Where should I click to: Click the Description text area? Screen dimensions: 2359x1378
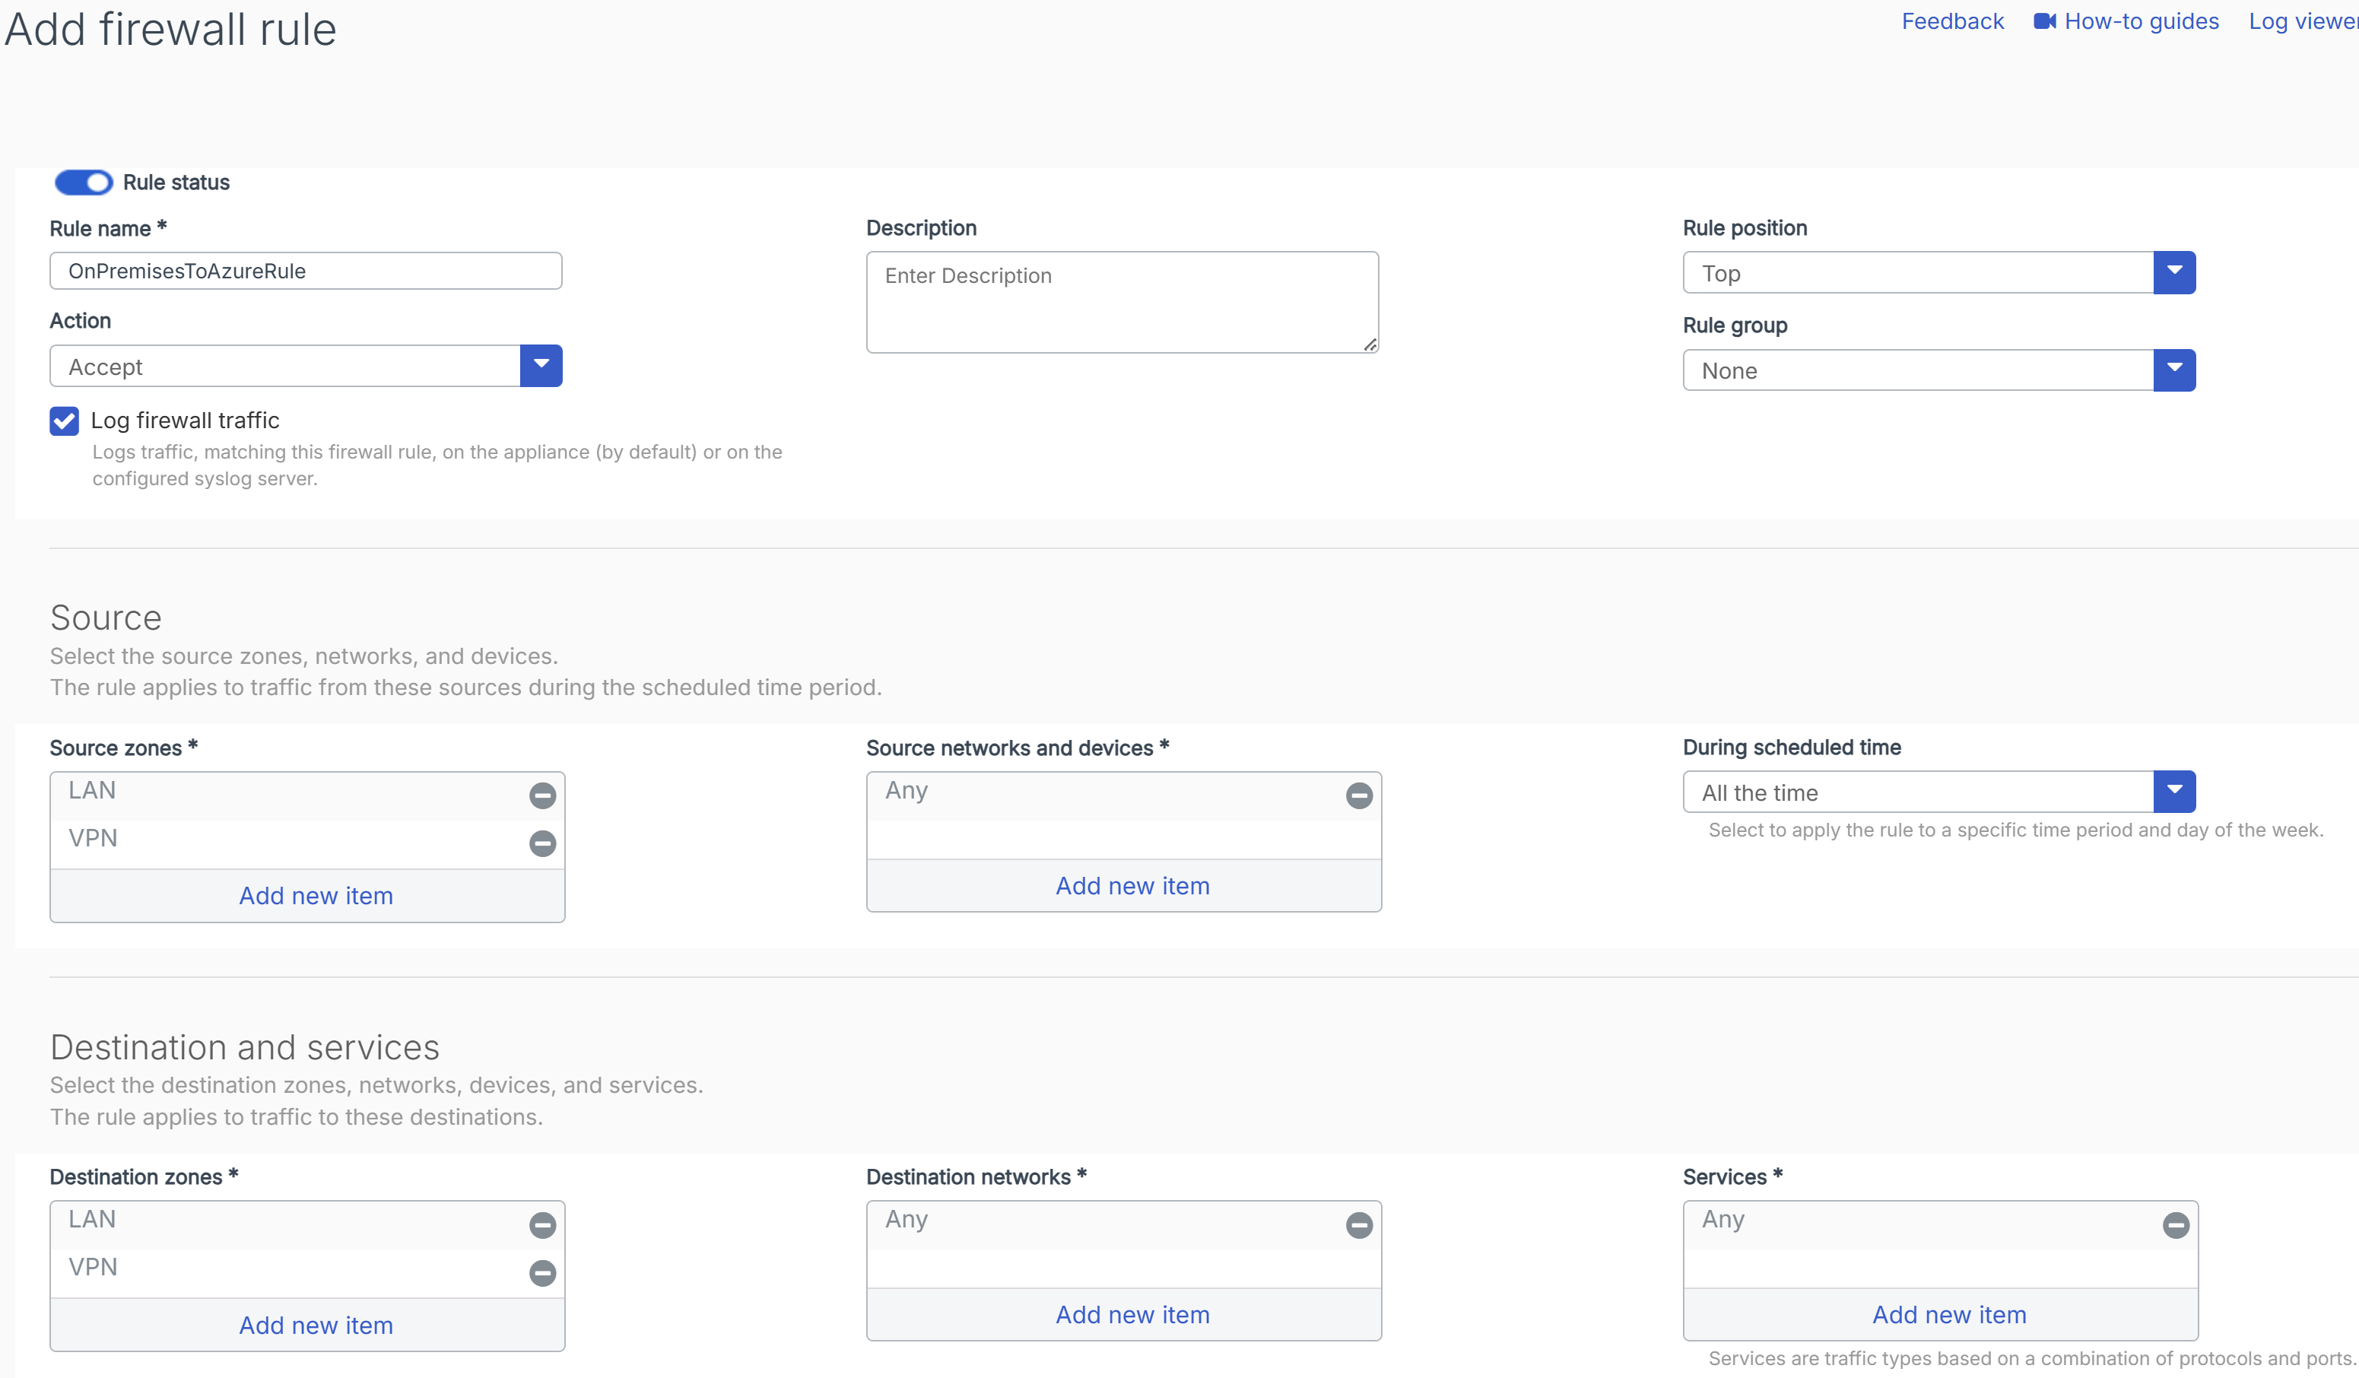coord(1122,301)
